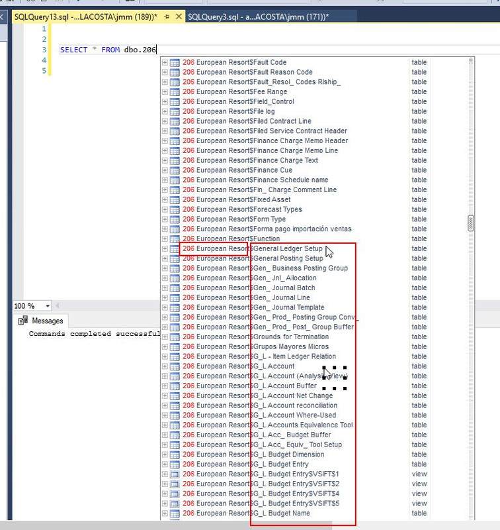The width and height of the screenshot is (500, 530).
Task: Select 'G_L Budget Entry$VSIFT$2' view suggestion
Action: click(261, 484)
